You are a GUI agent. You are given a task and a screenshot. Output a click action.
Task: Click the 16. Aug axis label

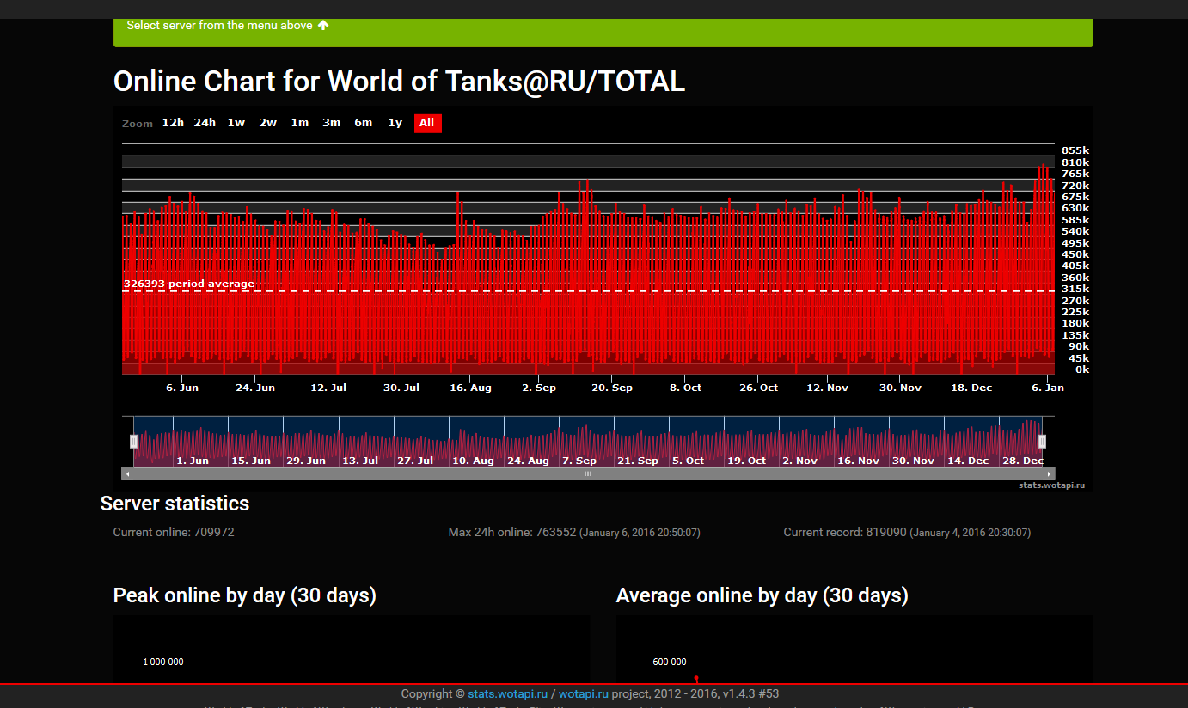[470, 388]
